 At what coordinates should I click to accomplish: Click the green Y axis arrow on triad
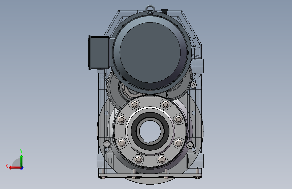pyautogui.click(x=22, y=161)
